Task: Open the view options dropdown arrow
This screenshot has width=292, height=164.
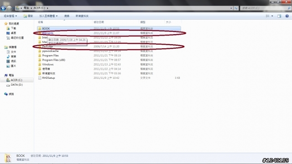Action: [272, 16]
